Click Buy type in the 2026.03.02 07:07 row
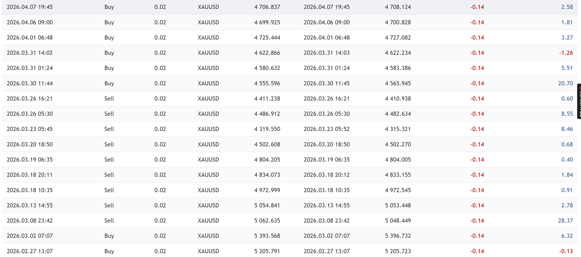This screenshot has width=581, height=257. pyautogui.click(x=109, y=236)
